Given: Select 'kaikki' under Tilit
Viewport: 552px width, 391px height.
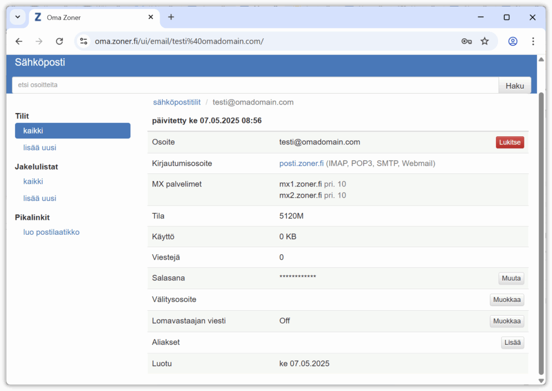Looking at the screenshot, I should 73,131.
